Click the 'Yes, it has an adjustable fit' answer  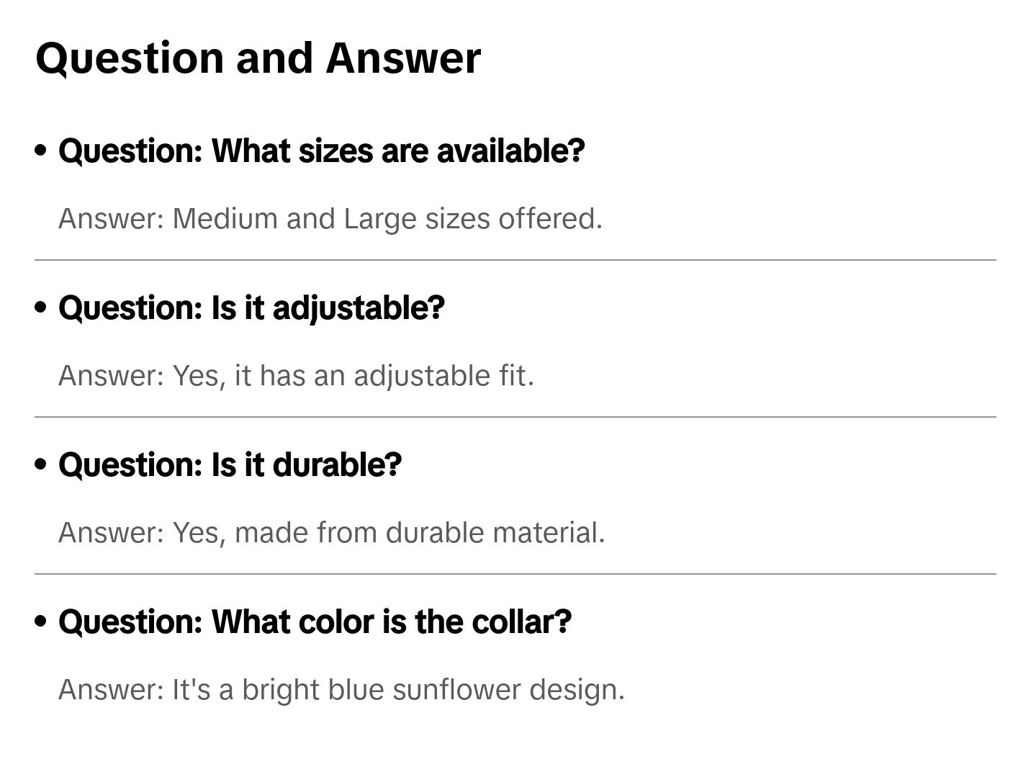tap(296, 376)
